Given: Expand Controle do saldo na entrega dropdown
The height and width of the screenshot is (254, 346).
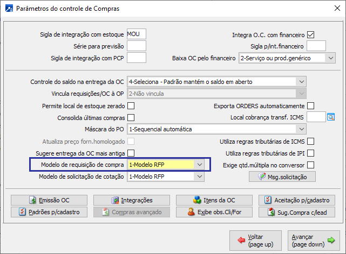Looking at the screenshot, I should [x=216, y=82].
